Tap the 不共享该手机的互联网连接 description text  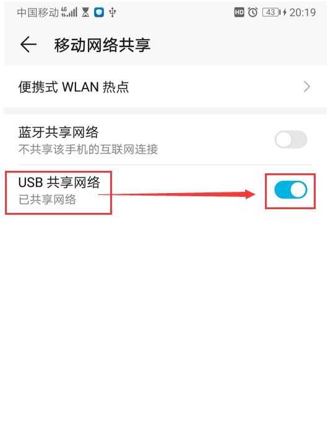(88, 149)
